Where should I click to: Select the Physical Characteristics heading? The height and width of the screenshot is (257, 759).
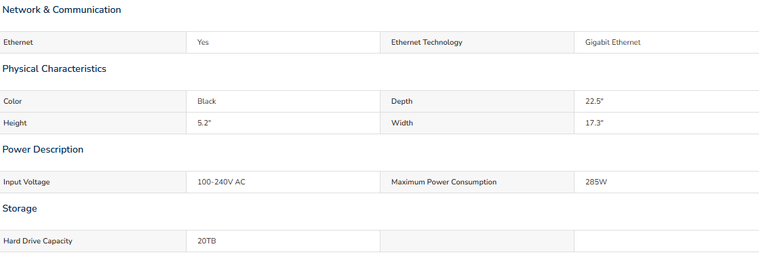click(x=54, y=68)
